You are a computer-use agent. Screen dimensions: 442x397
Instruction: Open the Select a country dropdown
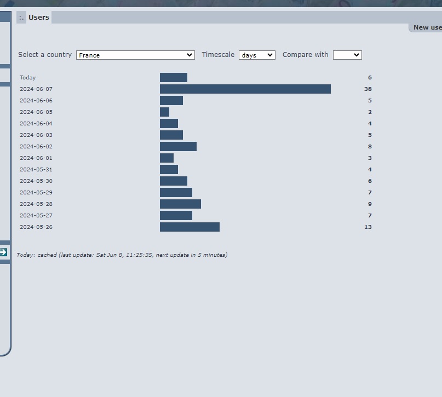(135, 55)
